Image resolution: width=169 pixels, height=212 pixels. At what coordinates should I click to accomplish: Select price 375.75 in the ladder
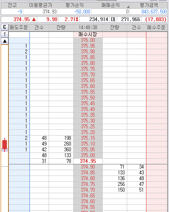click(88, 69)
